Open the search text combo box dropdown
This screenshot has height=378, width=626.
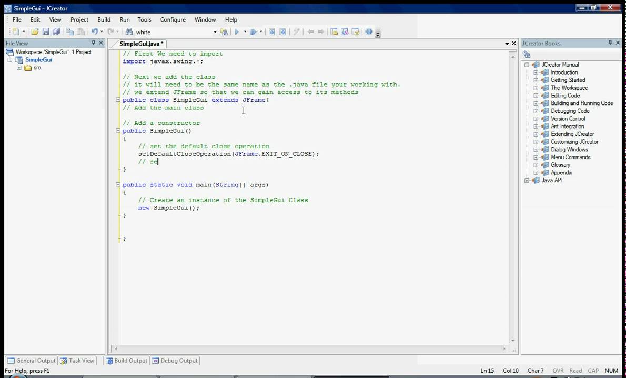215,32
